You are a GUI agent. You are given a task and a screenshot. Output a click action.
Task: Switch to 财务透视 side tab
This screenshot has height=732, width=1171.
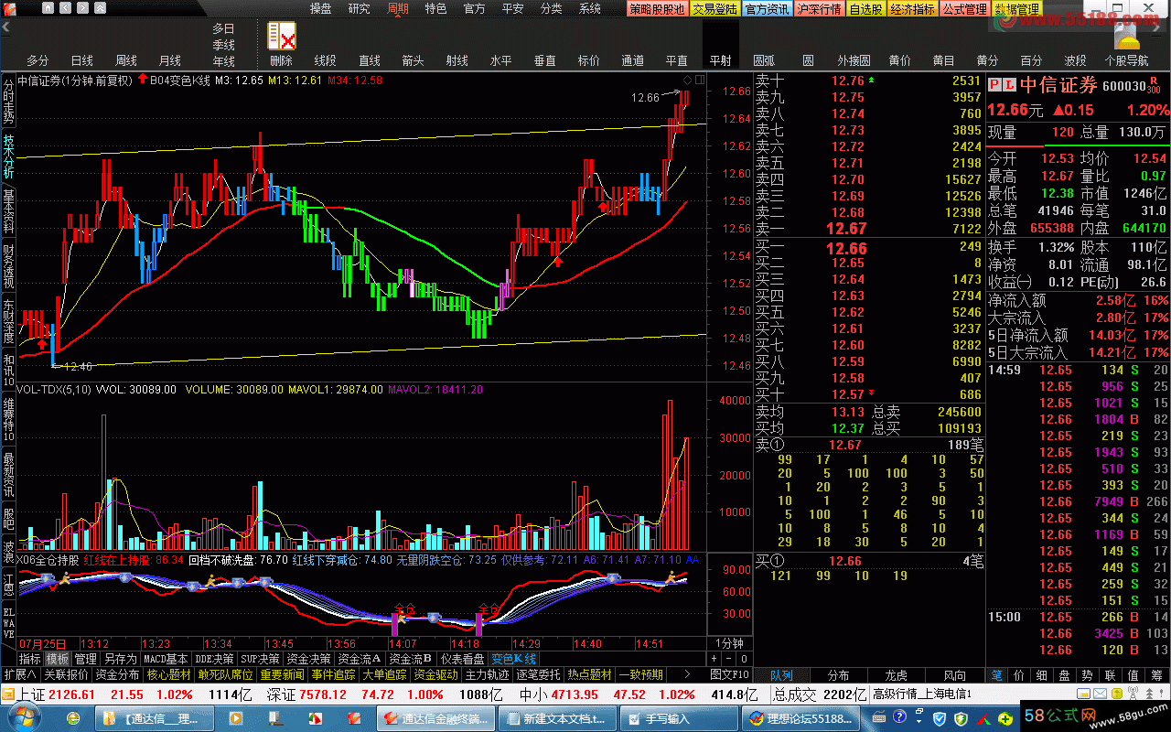click(8, 266)
